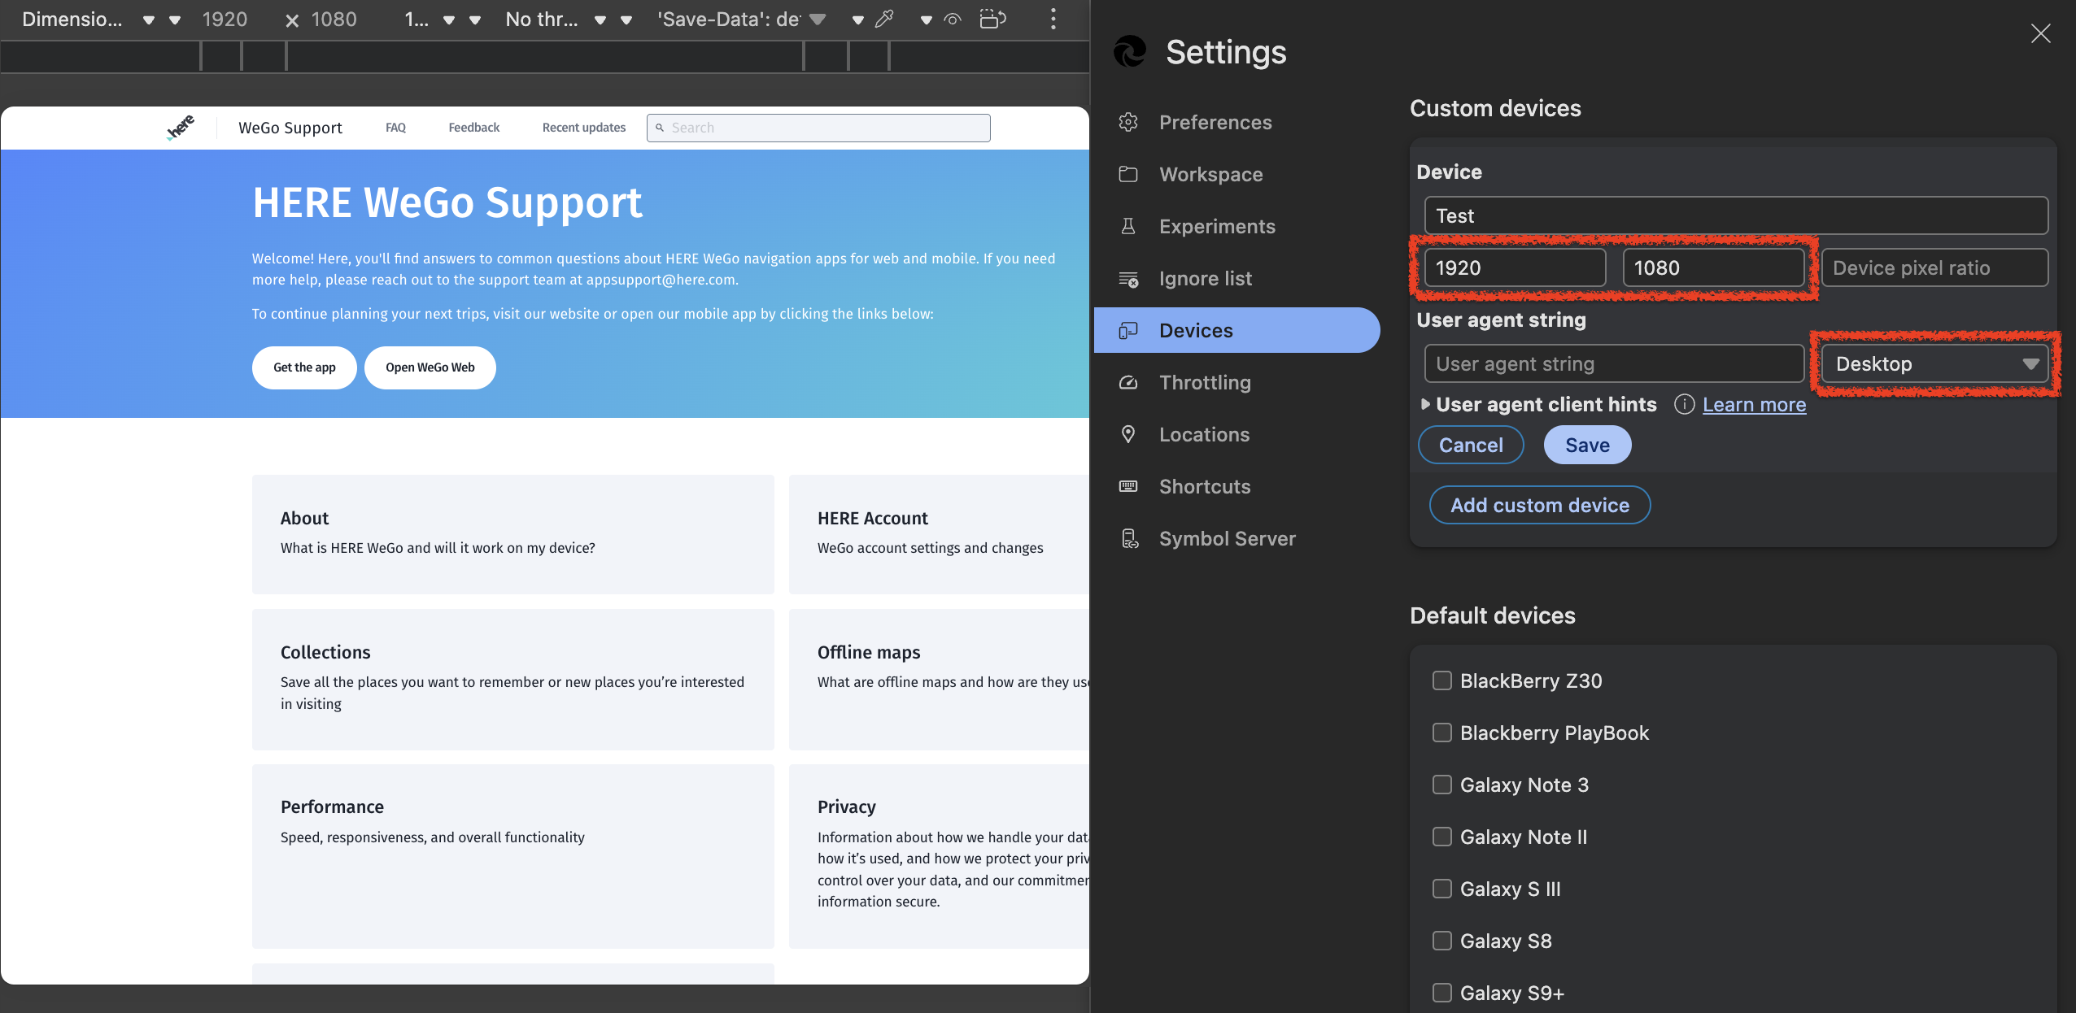This screenshot has width=2076, height=1013.
Task: Open Recent updates in the page nav
Action: 584,128
